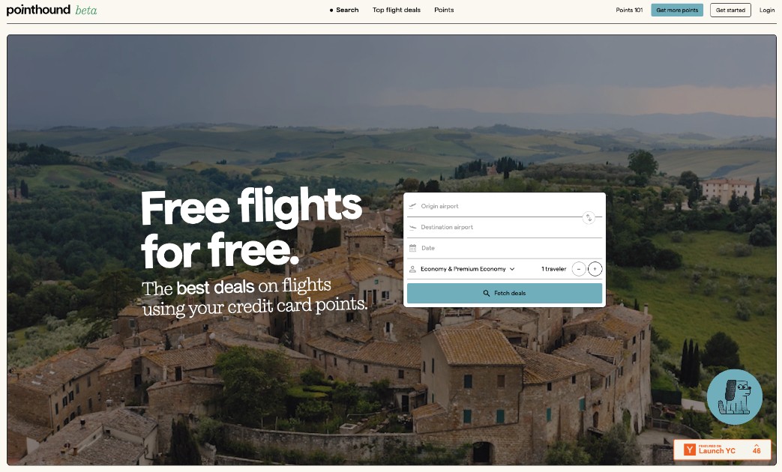
Task: Increase travelers with the plus button
Action: [595, 269]
